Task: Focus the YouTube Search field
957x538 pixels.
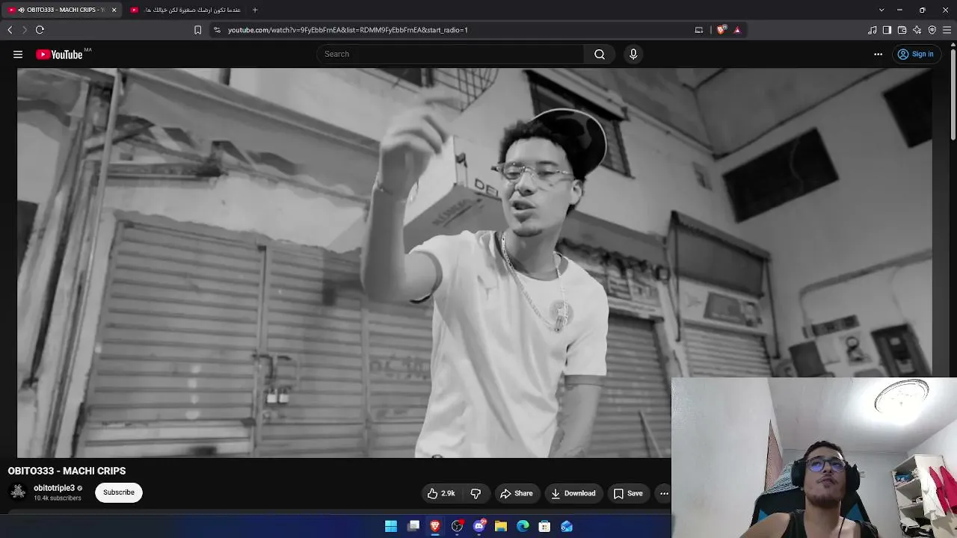Action: tap(450, 54)
